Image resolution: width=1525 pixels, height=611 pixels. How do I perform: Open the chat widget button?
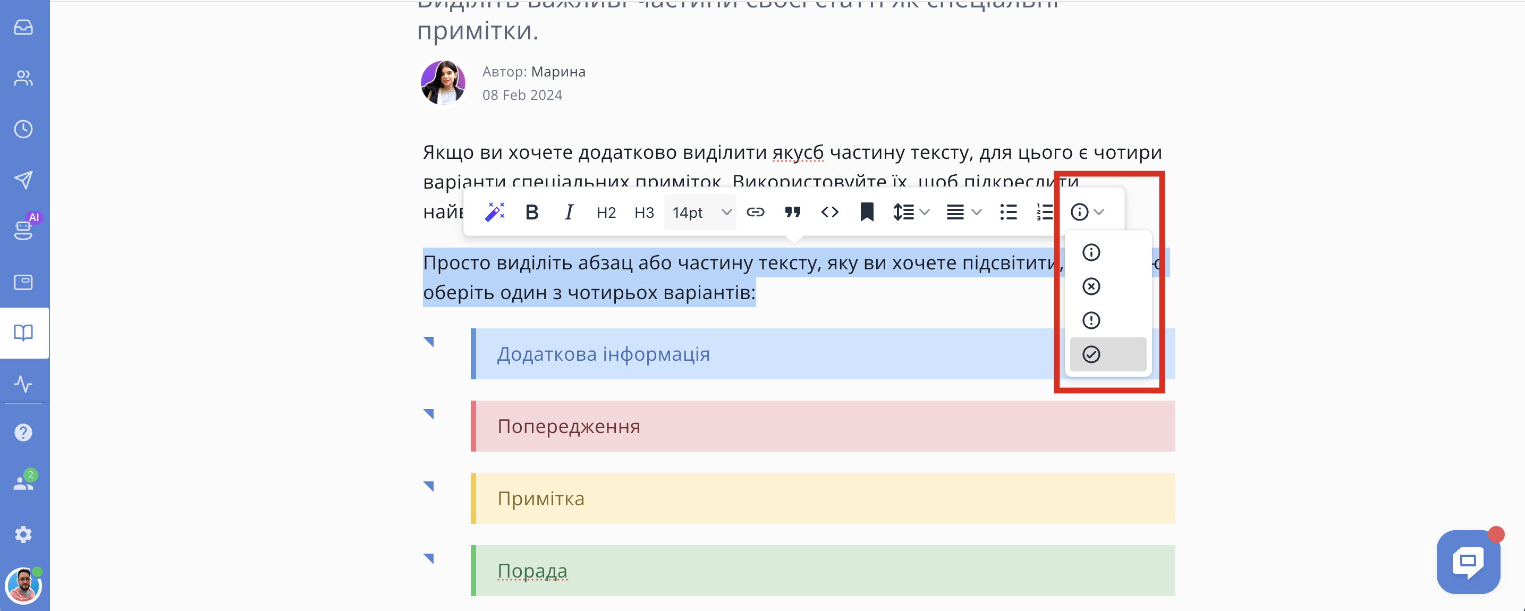(x=1468, y=561)
